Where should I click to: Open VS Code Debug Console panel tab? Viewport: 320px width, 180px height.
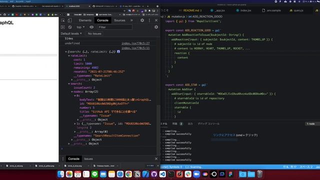click(208, 123)
